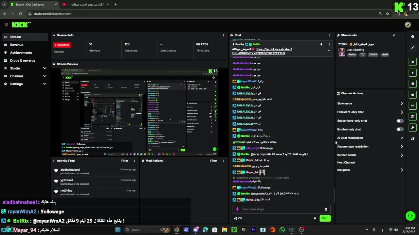Viewport: 419px width, 235px height.
Task: Click the chat panel scrollbar
Action: [x=334, y=195]
